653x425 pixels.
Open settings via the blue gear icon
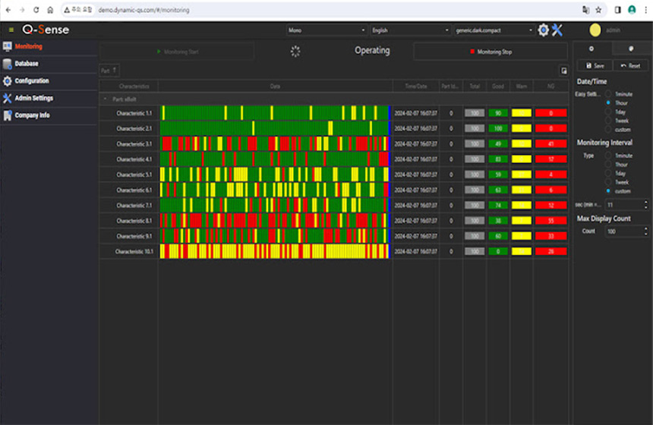[543, 30]
